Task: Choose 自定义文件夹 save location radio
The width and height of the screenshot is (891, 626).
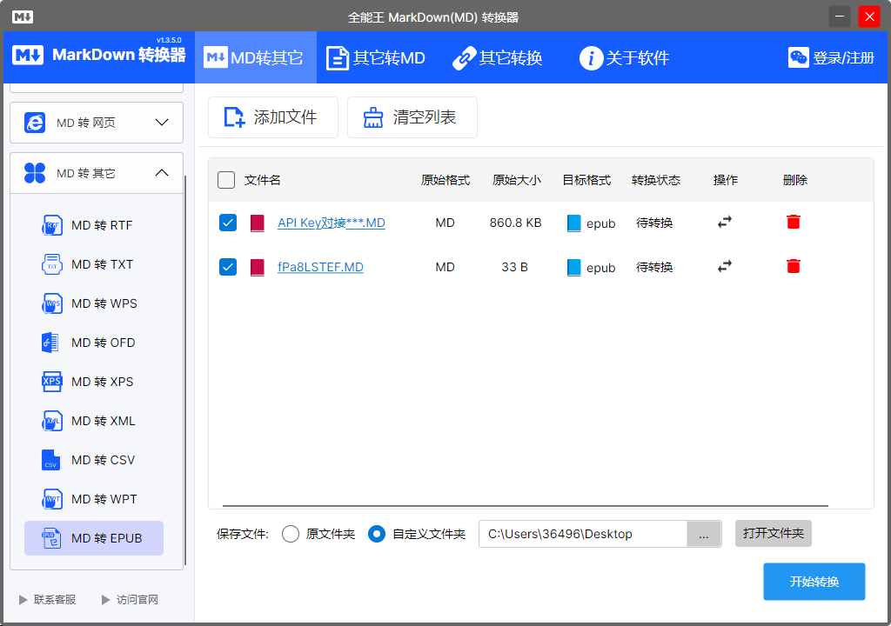Action: [377, 534]
